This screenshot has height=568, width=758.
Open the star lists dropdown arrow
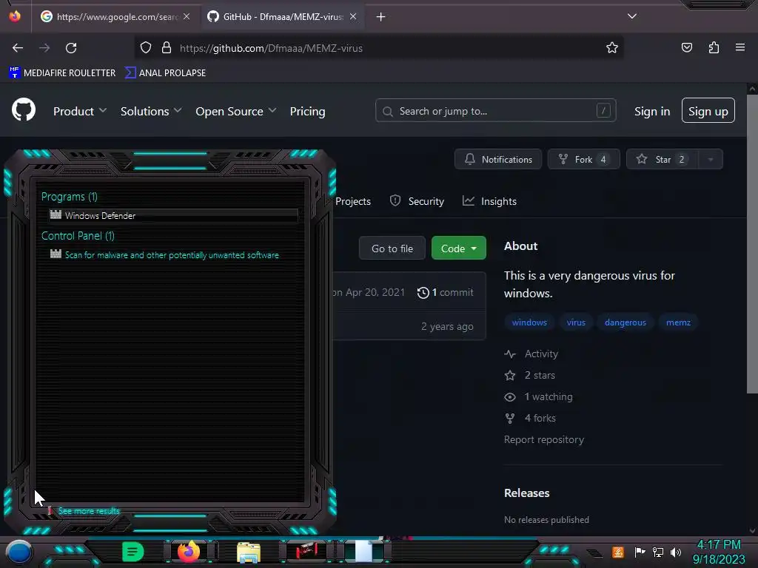click(x=711, y=160)
